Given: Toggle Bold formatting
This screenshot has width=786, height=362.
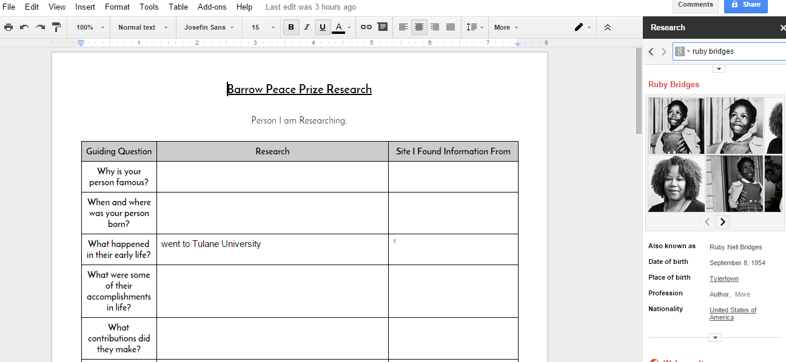Looking at the screenshot, I should pos(291,27).
